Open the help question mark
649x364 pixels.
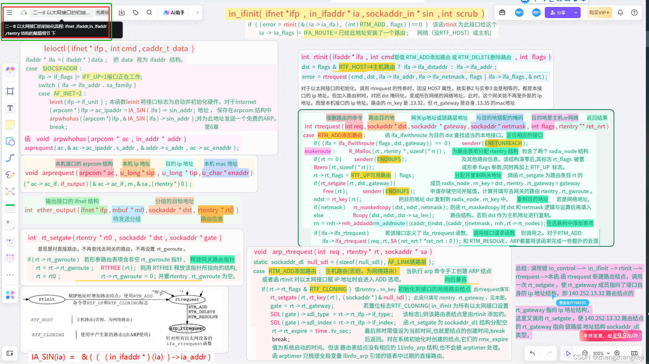pos(634,13)
